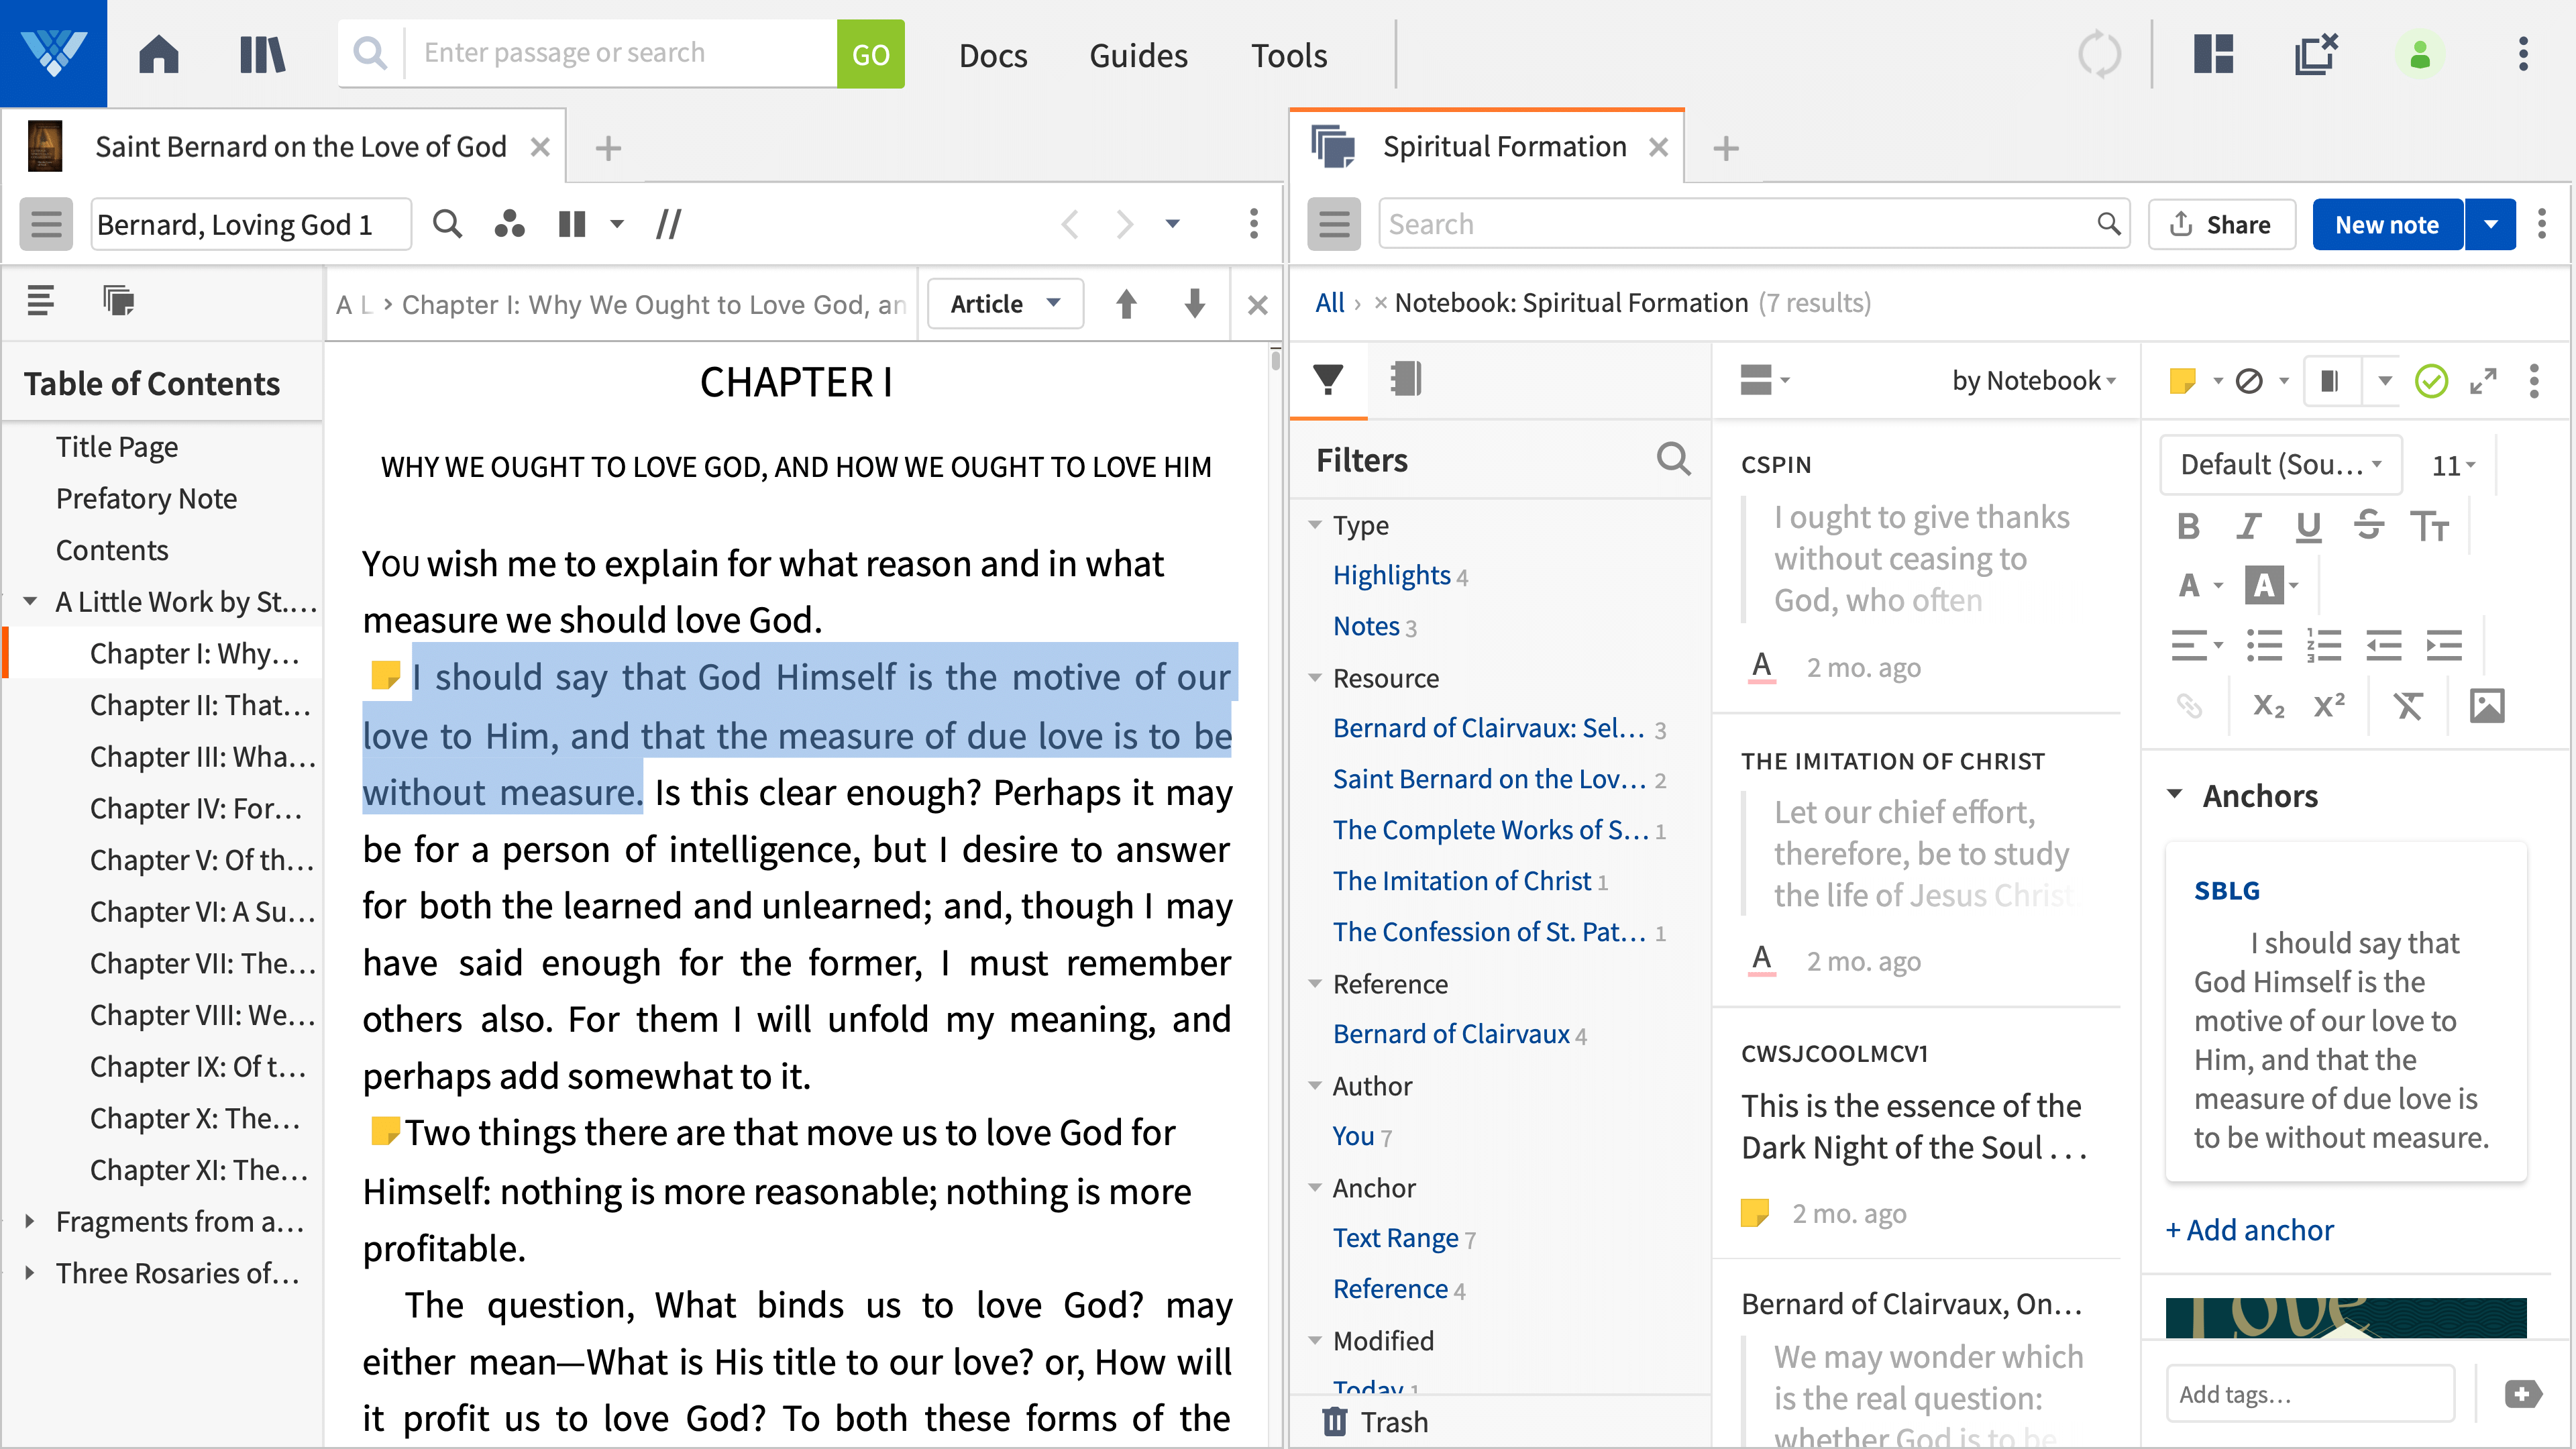Switch to notebooks sidebar tab

point(1405,379)
